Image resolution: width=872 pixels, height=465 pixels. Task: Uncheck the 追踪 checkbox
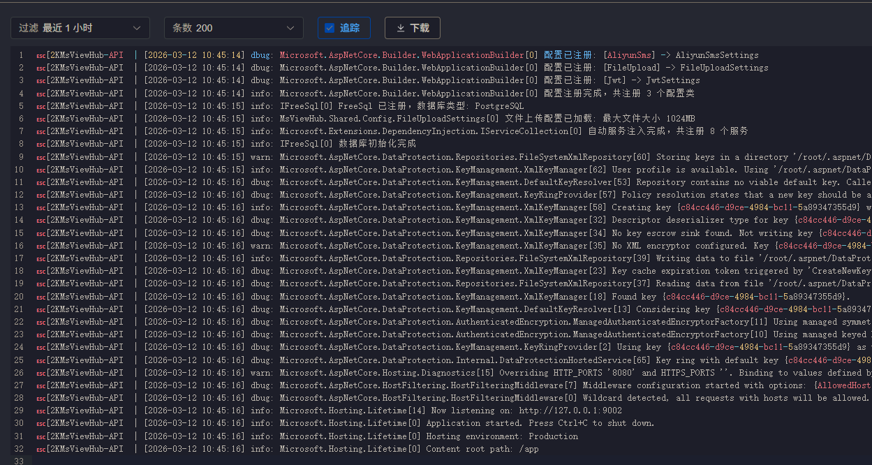point(330,28)
